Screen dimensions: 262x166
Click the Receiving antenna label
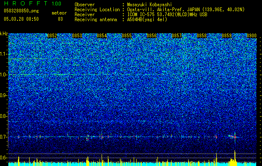pos(96,20)
